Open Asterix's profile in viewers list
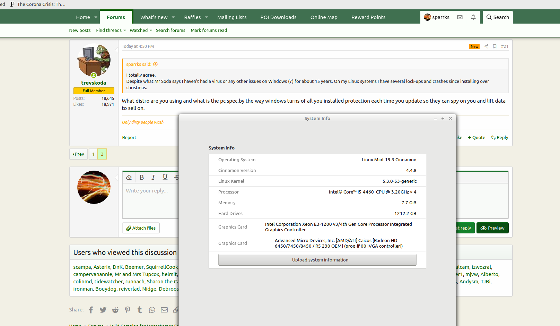This screenshot has height=326, width=560. coord(102,267)
